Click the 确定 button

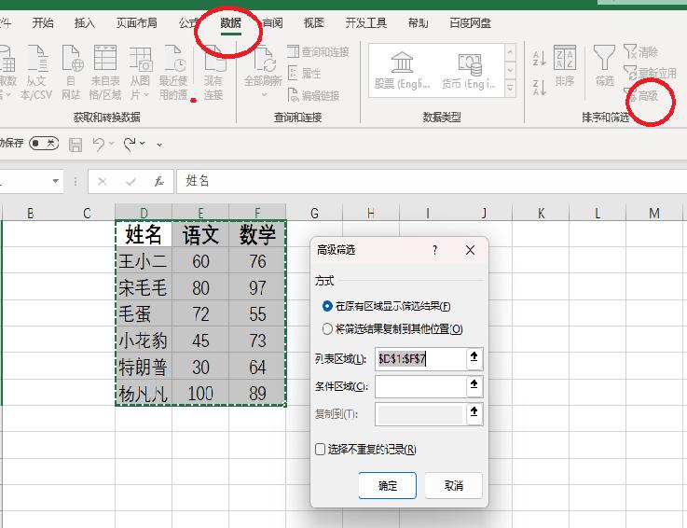[388, 485]
